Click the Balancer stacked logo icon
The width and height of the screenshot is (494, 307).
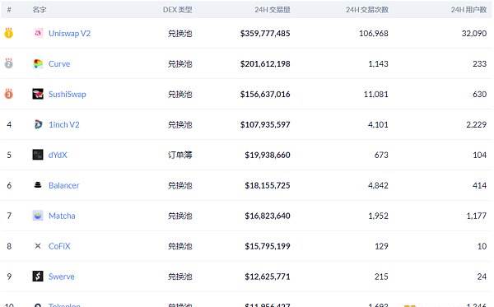click(38, 185)
